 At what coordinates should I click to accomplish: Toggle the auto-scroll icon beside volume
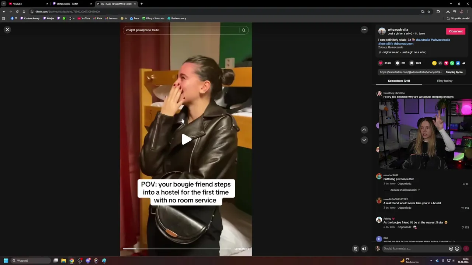pos(355,249)
